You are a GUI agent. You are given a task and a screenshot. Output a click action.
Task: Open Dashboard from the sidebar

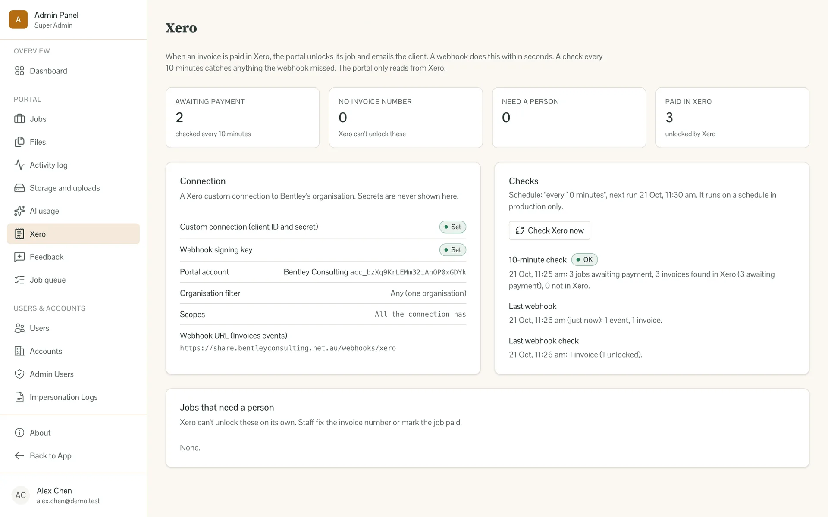point(73,71)
